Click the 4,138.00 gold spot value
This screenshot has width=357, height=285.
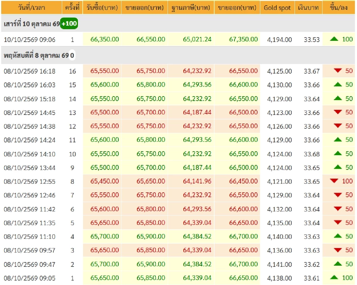pos(279,278)
